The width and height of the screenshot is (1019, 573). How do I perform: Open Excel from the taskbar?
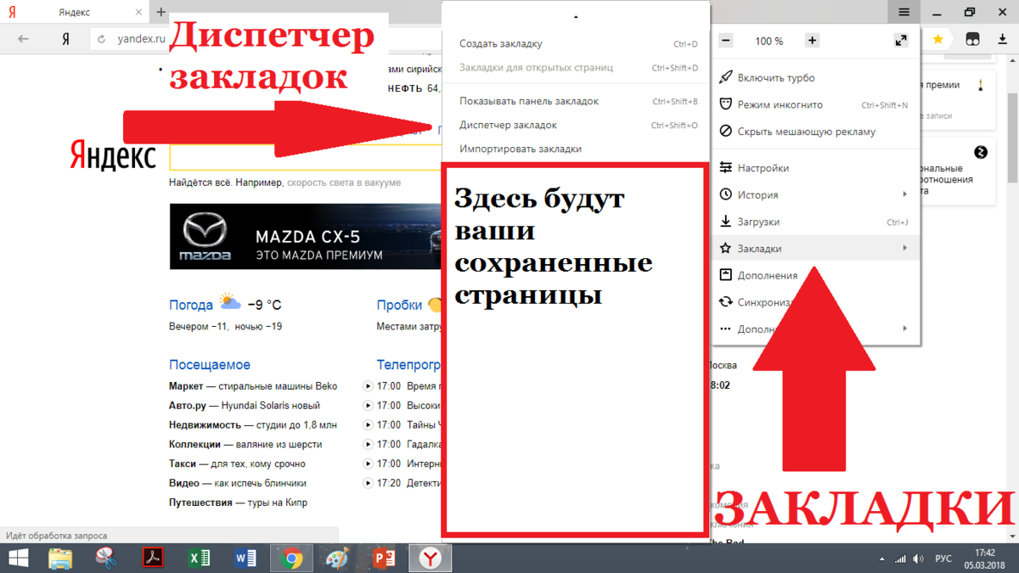click(x=199, y=559)
